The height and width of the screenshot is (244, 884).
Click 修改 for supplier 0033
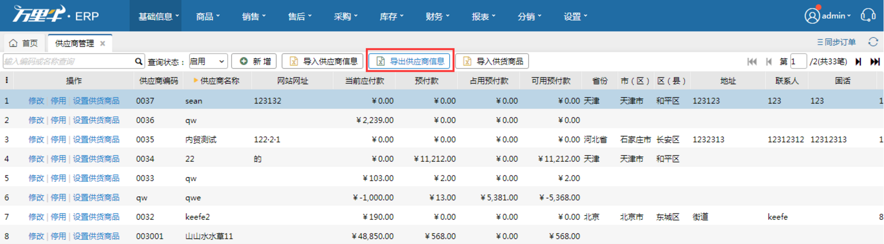(x=36, y=178)
